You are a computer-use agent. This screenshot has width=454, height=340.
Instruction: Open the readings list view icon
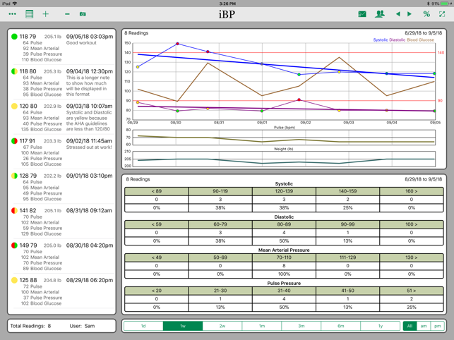tap(29, 14)
